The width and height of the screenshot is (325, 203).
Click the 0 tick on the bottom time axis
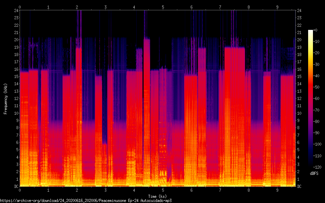pos(20,190)
